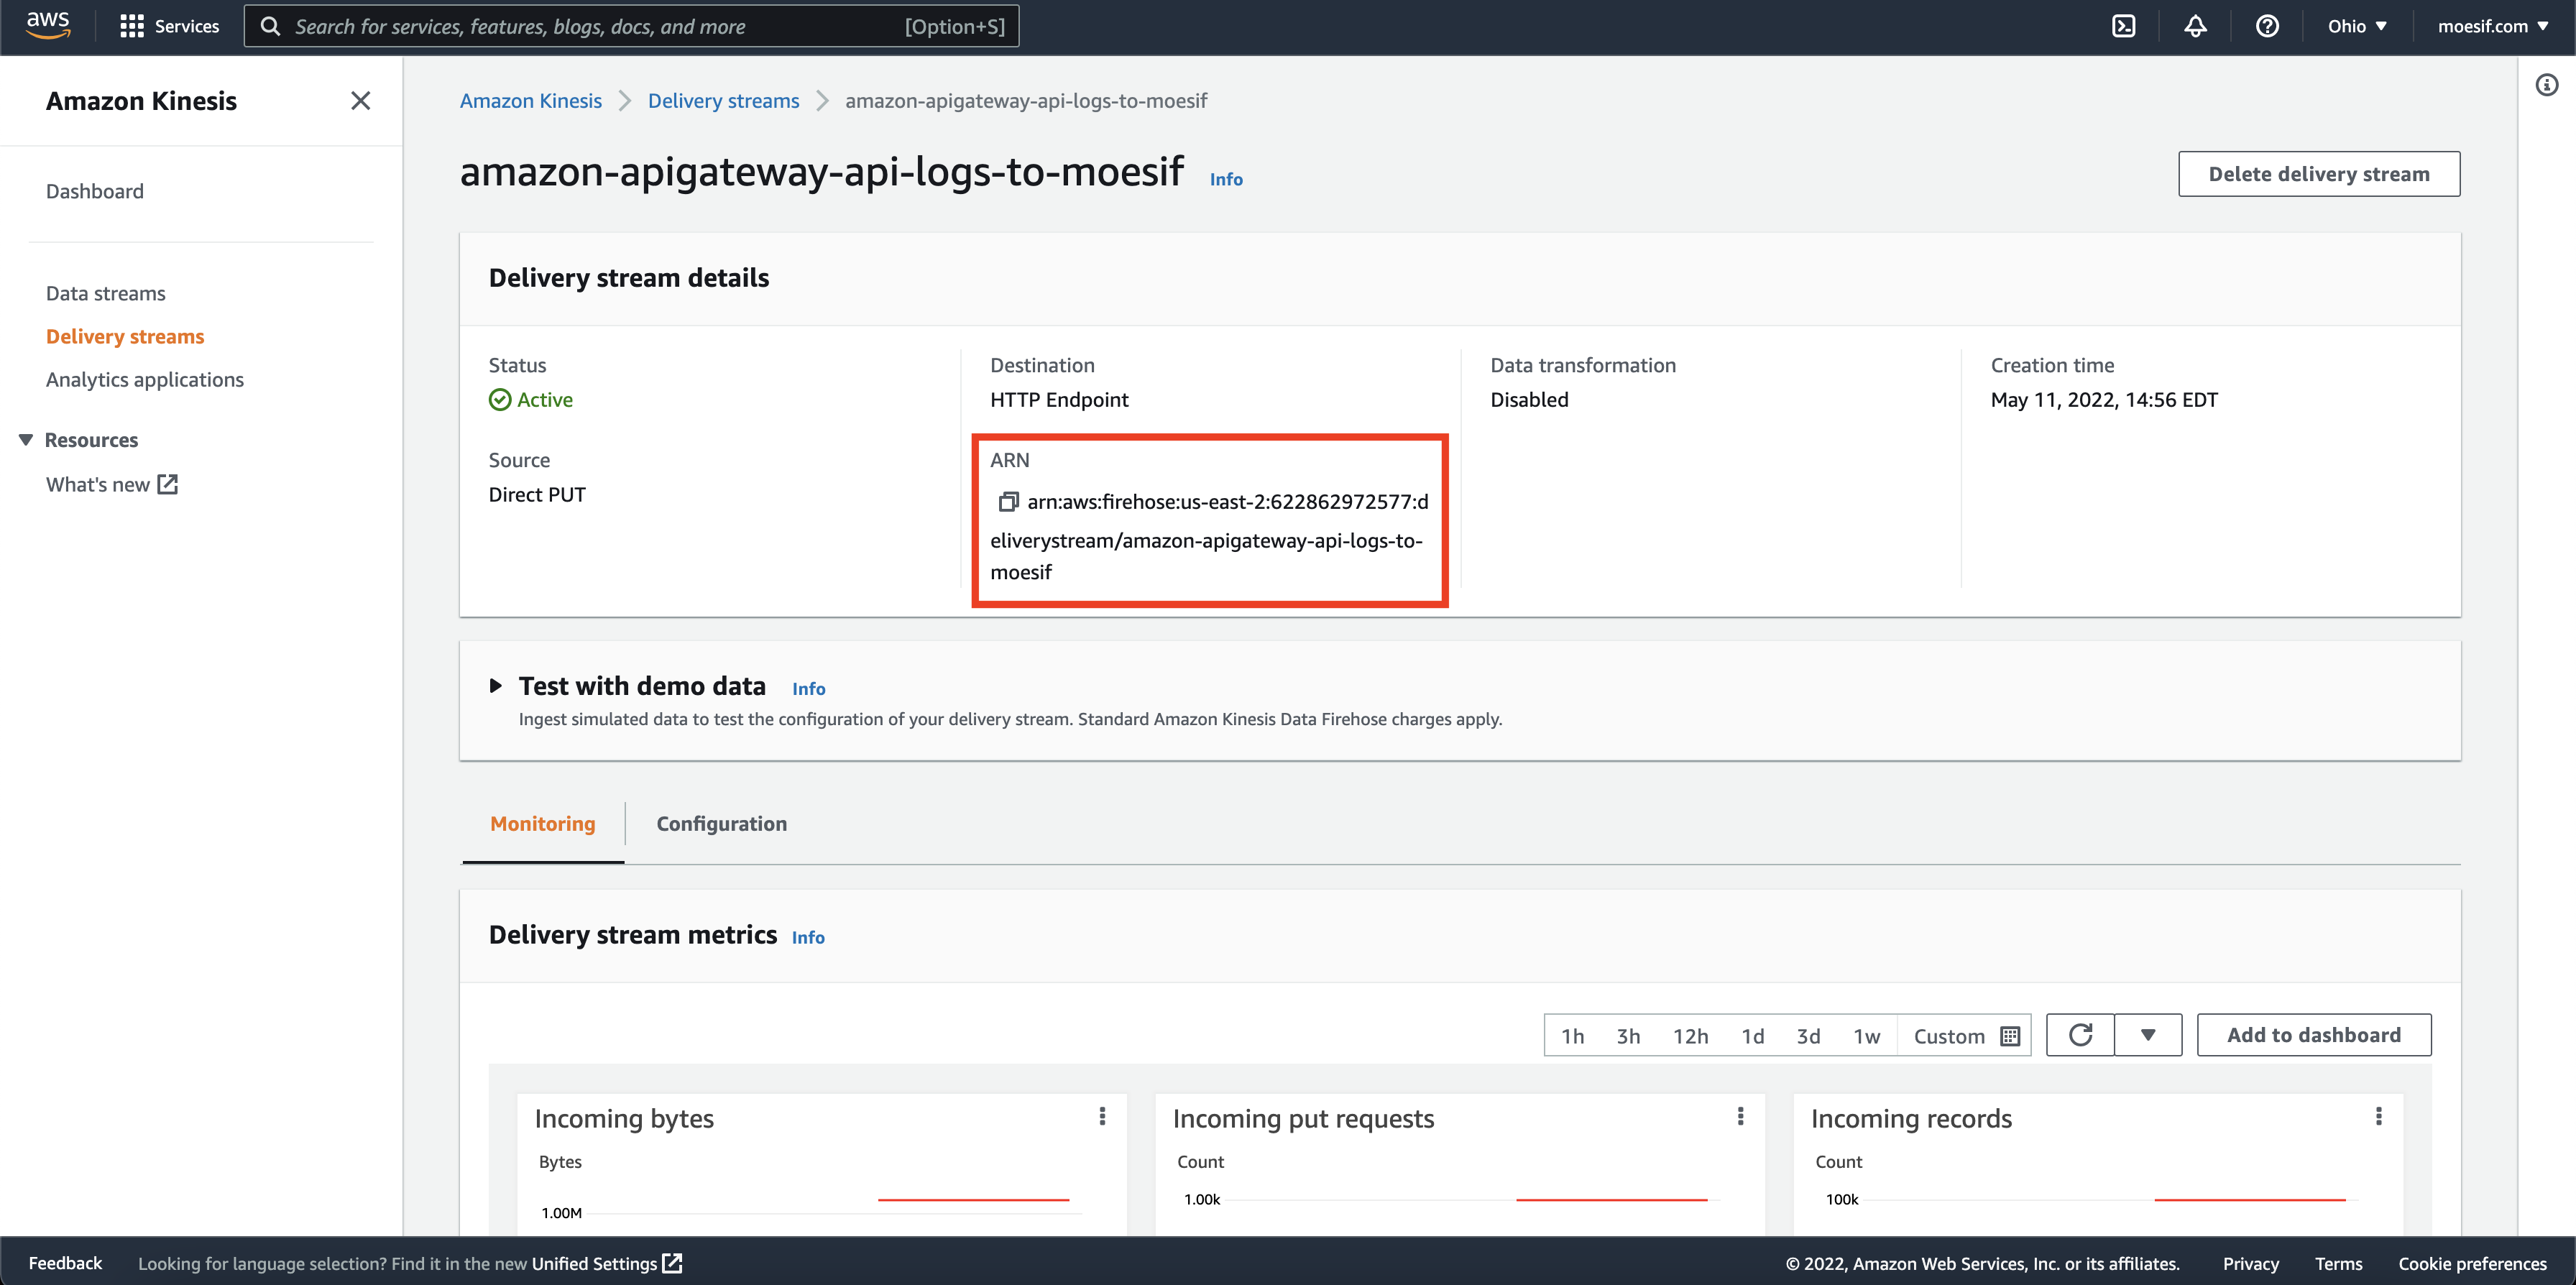Select the Monitoring tab

(543, 824)
